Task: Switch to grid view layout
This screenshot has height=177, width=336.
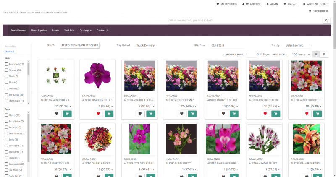Action: click(316, 55)
